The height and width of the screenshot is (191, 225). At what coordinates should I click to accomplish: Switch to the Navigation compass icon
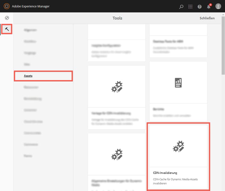7,18
